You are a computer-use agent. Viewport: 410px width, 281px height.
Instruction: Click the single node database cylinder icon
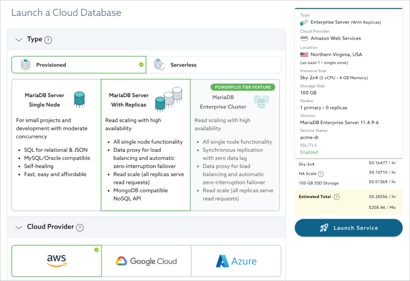click(x=79, y=99)
